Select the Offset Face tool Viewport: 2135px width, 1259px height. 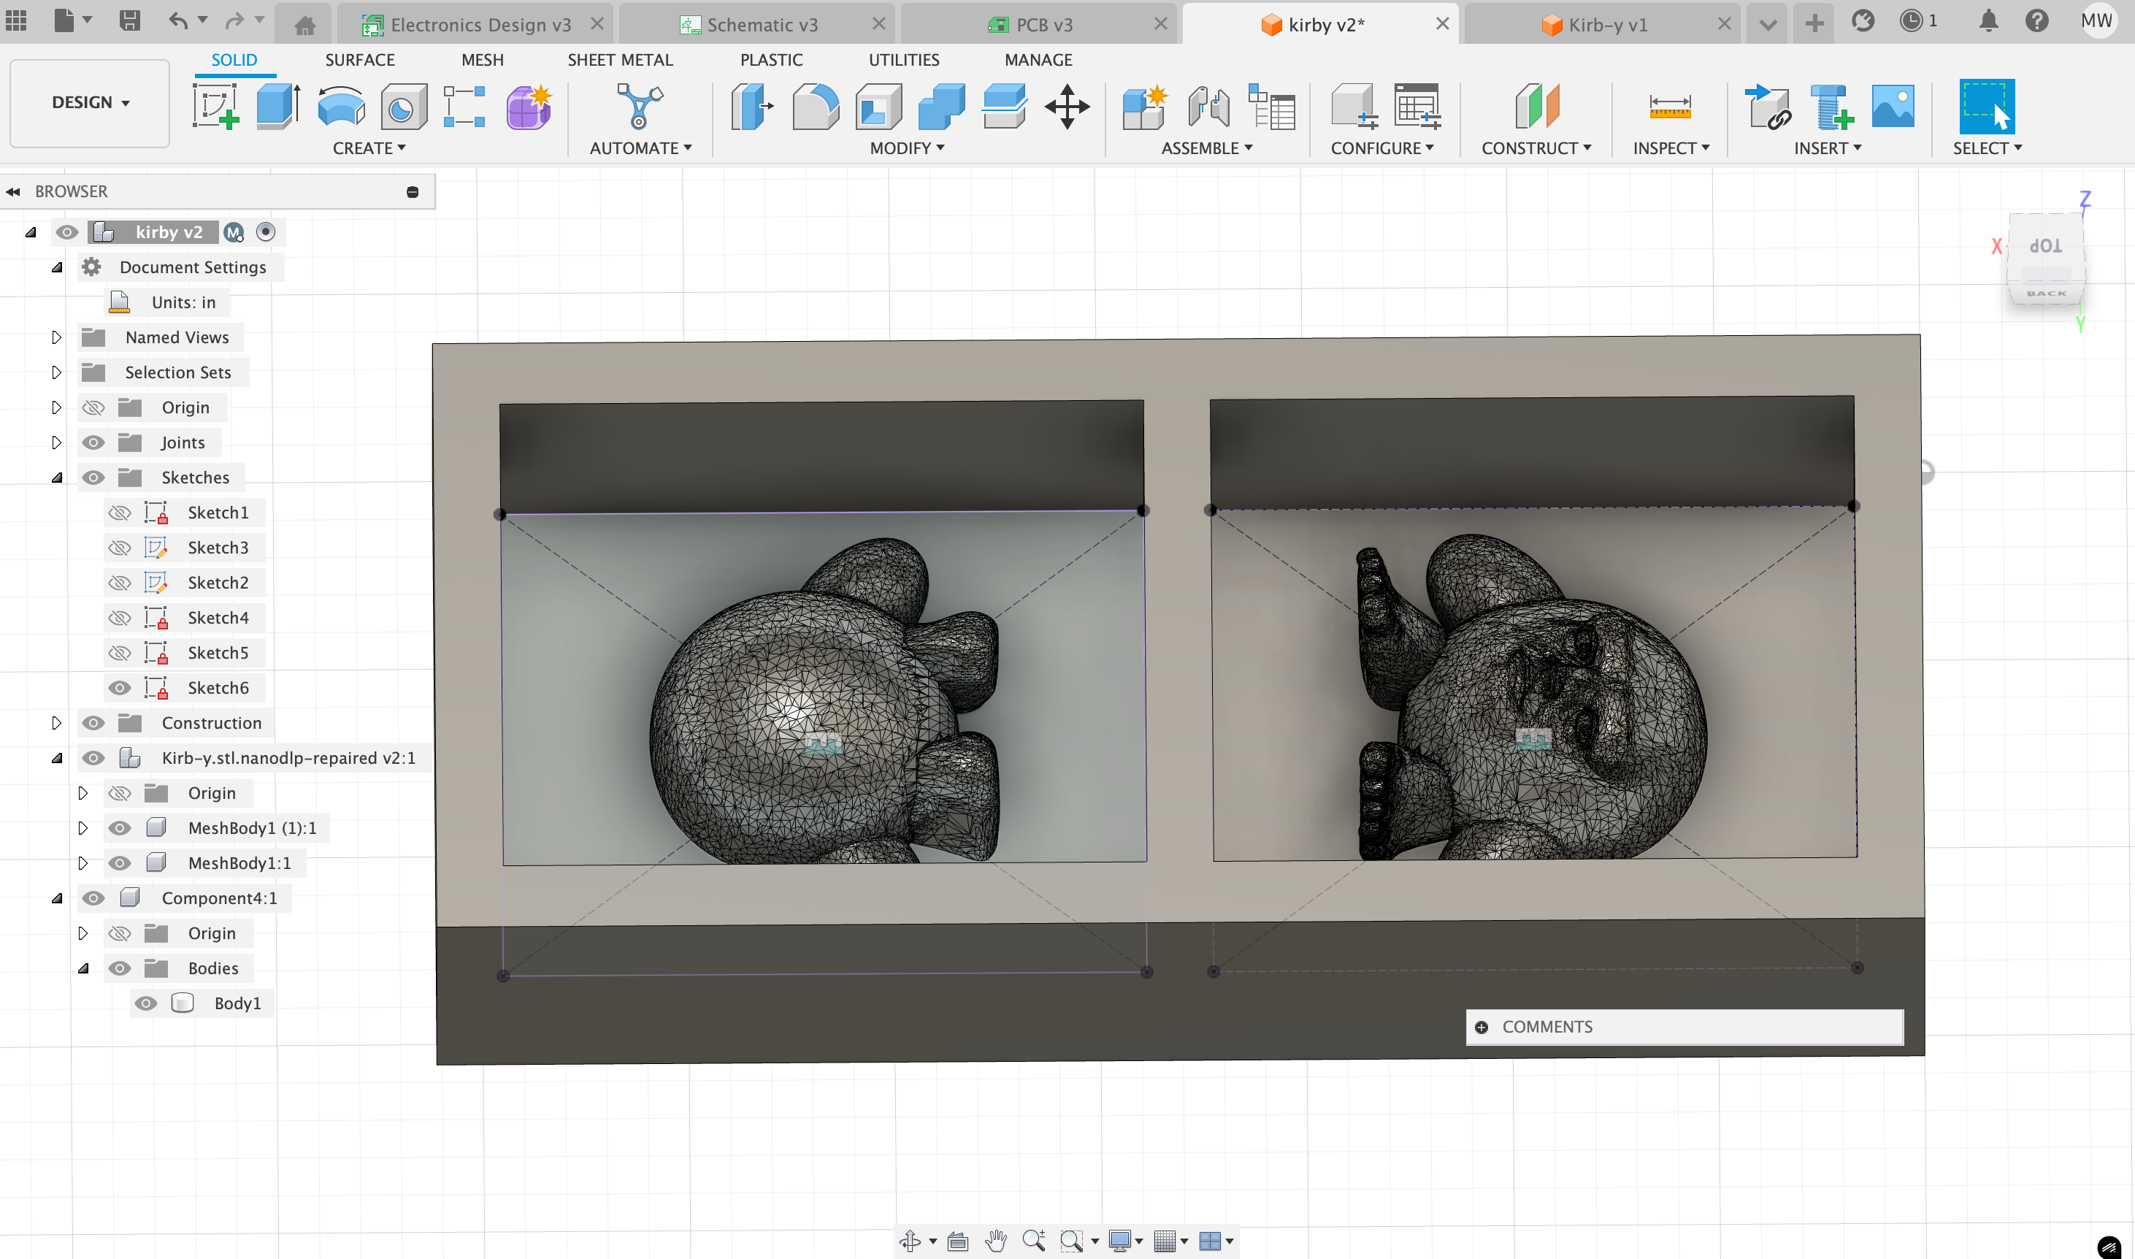tap(1004, 107)
